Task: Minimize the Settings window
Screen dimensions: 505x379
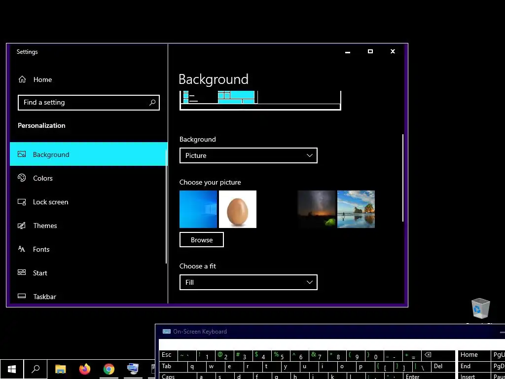Action: click(348, 51)
